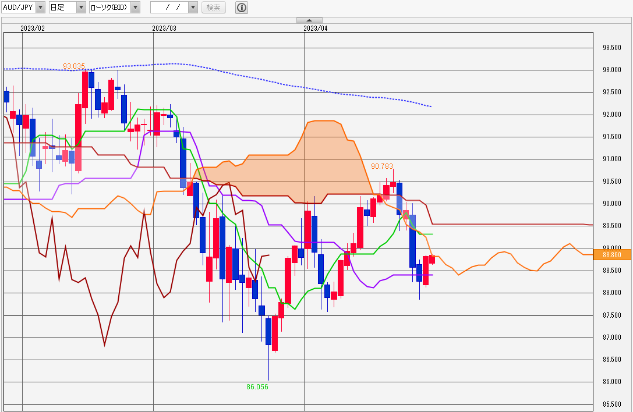Open the information icon
This screenshot has height=412, width=633.
pyautogui.click(x=242, y=7)
